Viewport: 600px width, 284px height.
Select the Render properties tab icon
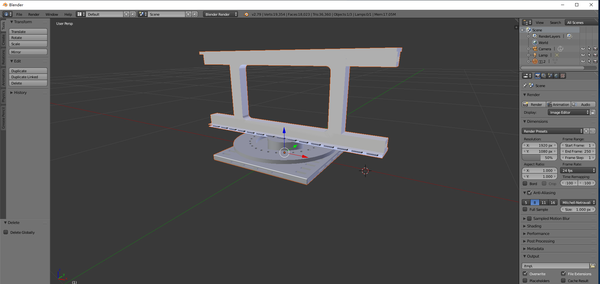tap(538, 75)
